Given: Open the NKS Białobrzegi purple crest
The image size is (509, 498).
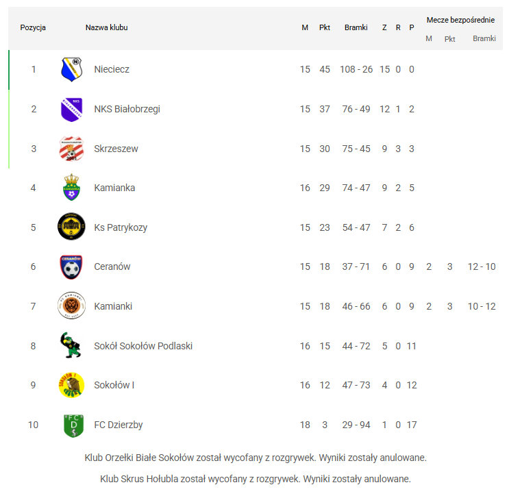Looking at the screenshot, I should pos(71,110).
